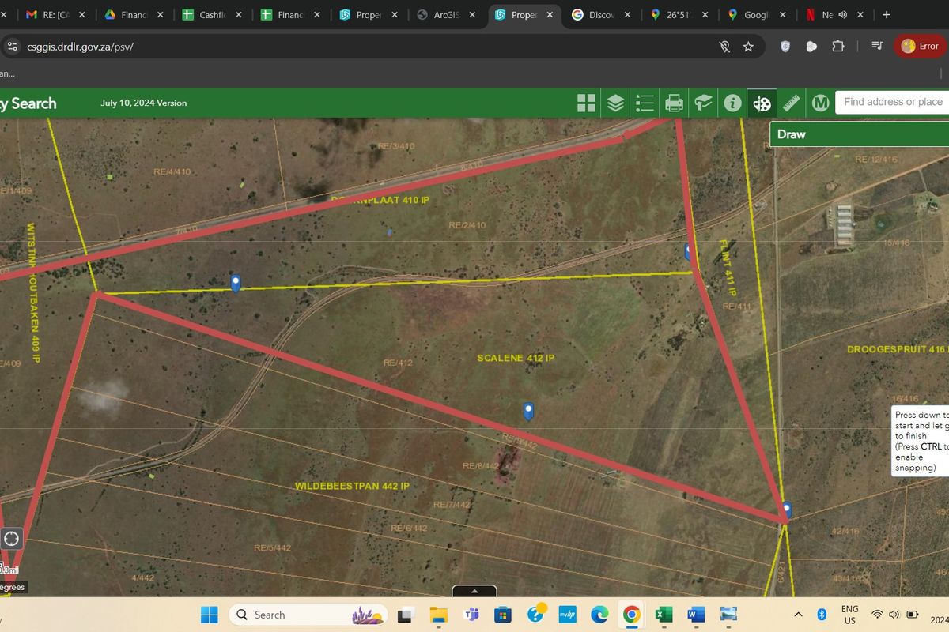
Task: Open the Print map tool
Action: point(673,103)
